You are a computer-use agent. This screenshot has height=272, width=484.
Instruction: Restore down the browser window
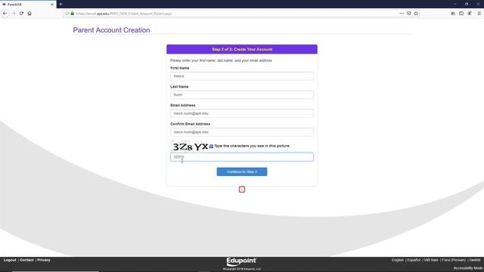coord(467,4)
